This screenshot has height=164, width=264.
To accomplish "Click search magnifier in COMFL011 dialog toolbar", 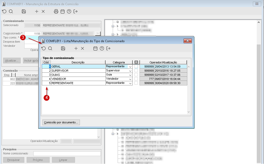I will tap(50, 48).
